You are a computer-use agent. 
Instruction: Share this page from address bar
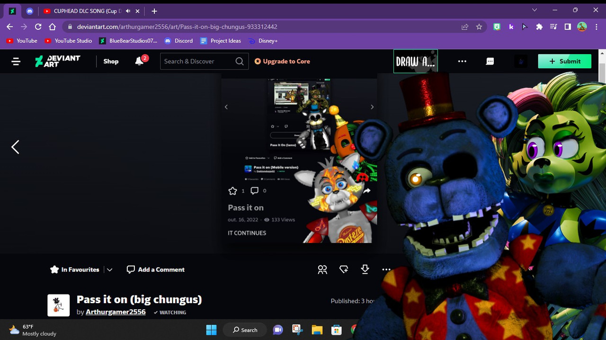click(465, 27)
